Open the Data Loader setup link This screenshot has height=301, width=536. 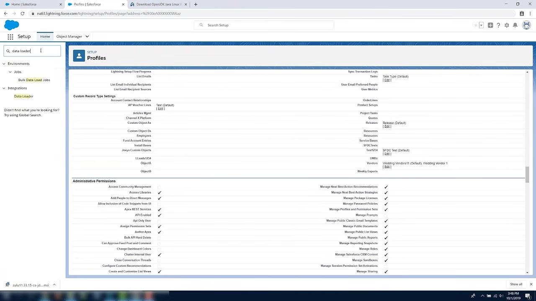(x=23, y=96)
